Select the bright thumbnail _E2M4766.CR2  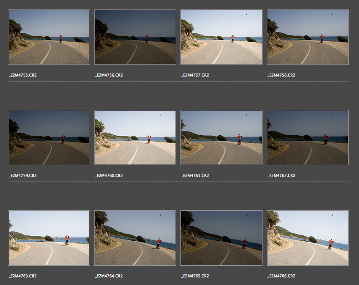tap(308, 238)
